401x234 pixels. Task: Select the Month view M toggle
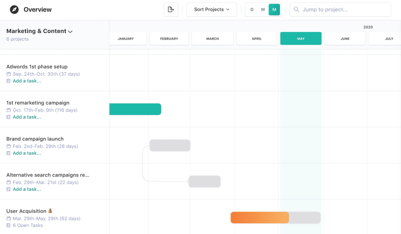tap(274, 10)
